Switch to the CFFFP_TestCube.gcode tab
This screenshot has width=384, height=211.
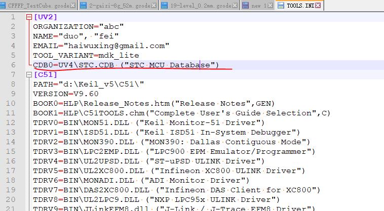tap(39, 6)
